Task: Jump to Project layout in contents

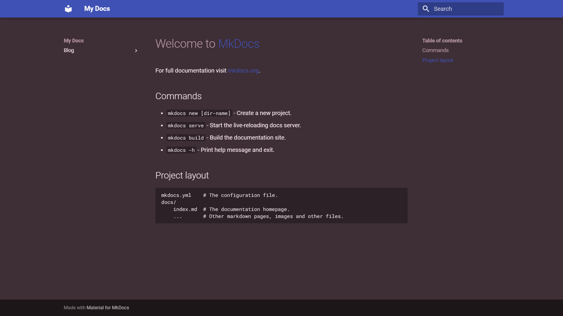Action: tap(437, 60)
